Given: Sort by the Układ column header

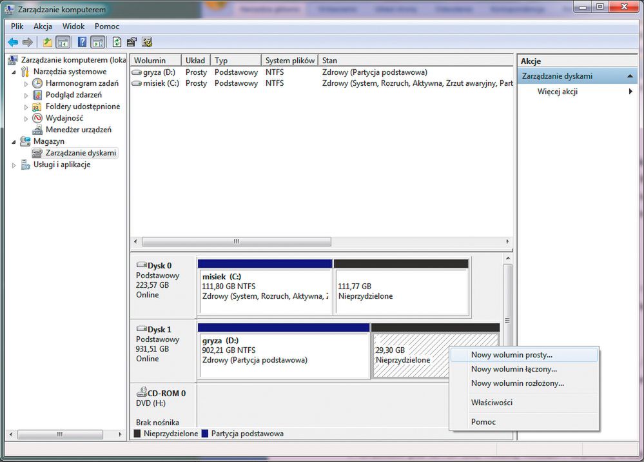Looking at the screenshot, I should coord(195,61).
